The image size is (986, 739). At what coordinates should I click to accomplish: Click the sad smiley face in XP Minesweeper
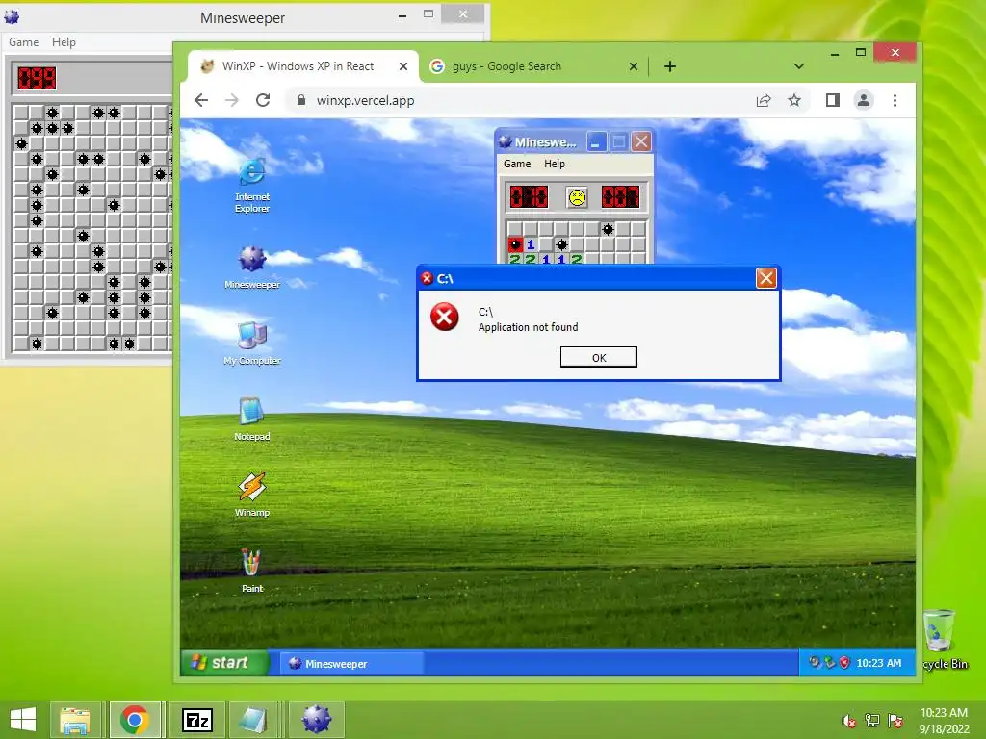[x=577, y=197]
